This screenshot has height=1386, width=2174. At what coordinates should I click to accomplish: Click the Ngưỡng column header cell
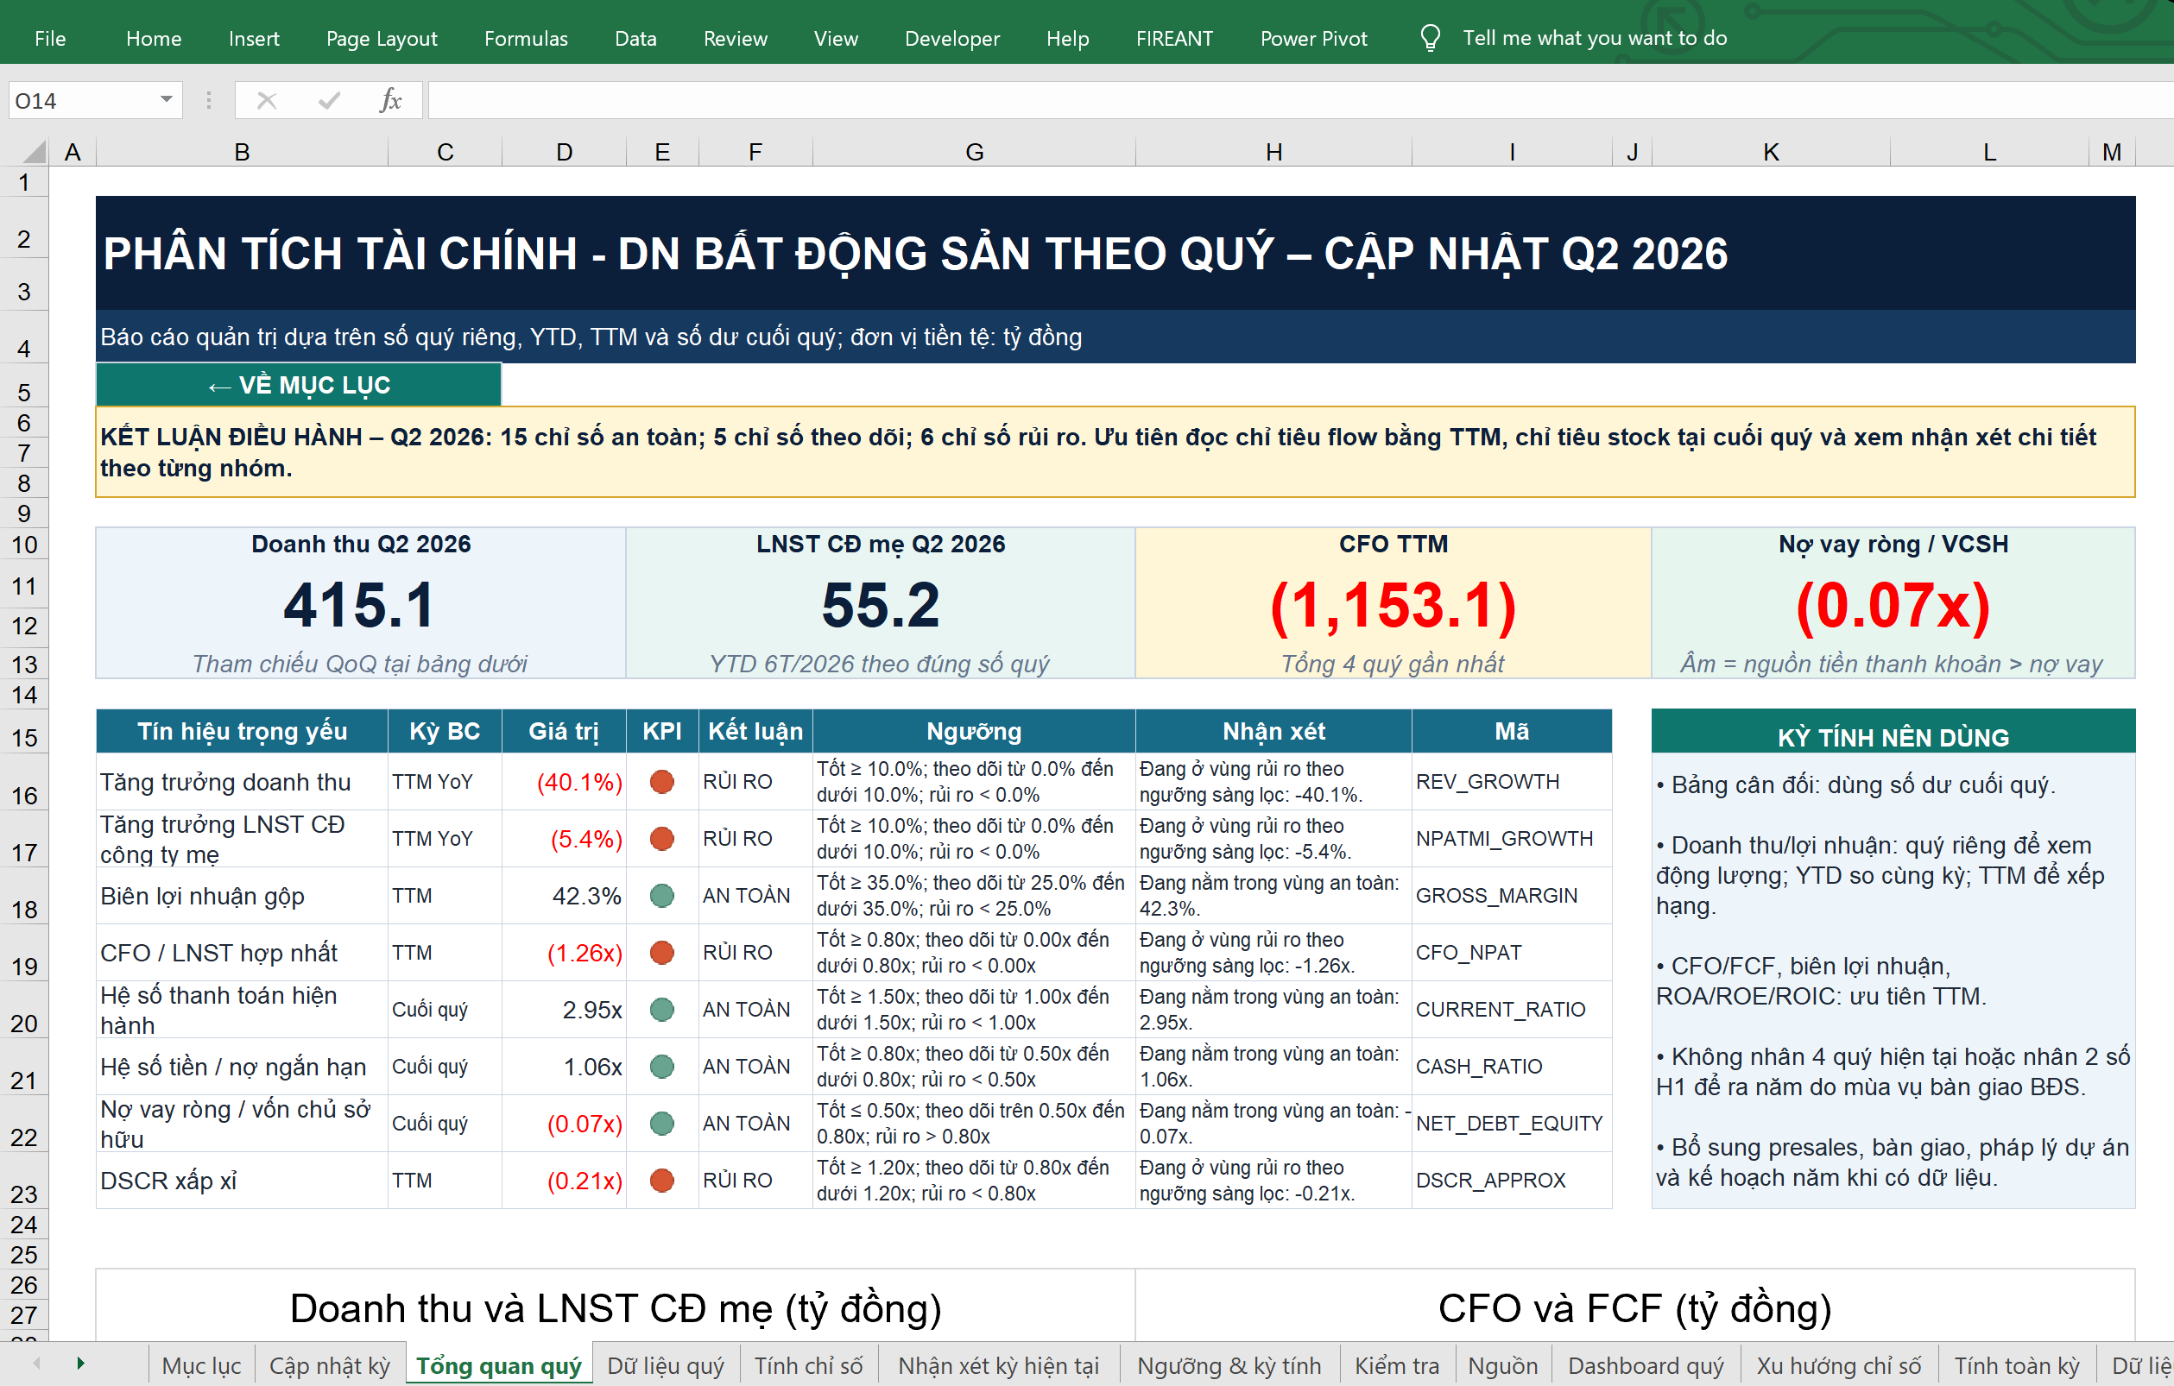(x=974, y=731)
